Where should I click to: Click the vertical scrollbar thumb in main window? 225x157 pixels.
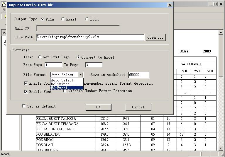(x=221, y=55)
